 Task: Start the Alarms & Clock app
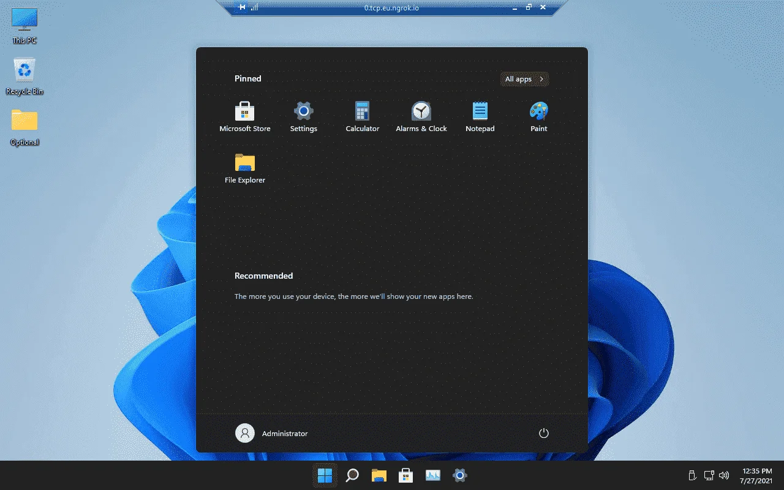(421, 117)
